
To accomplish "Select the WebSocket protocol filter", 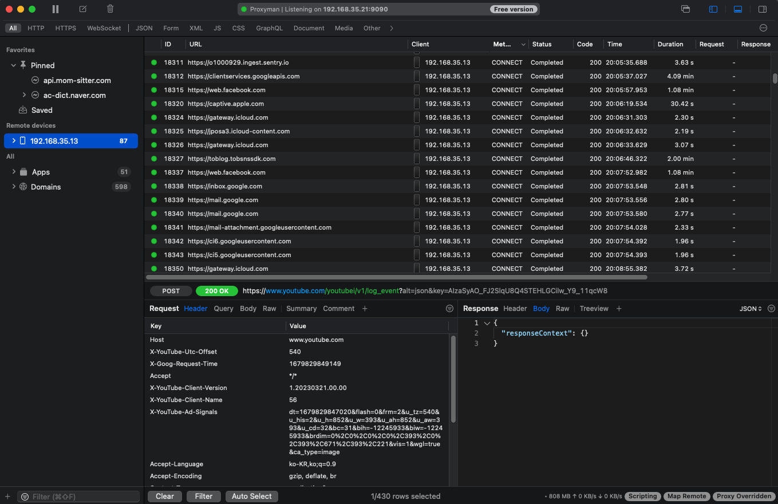I will pos(104,28).
